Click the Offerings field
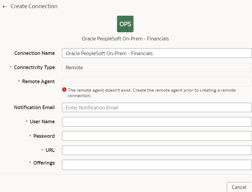 [x=156, y=164]
